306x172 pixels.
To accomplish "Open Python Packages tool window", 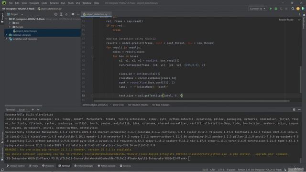I will [x=84, y=166].
